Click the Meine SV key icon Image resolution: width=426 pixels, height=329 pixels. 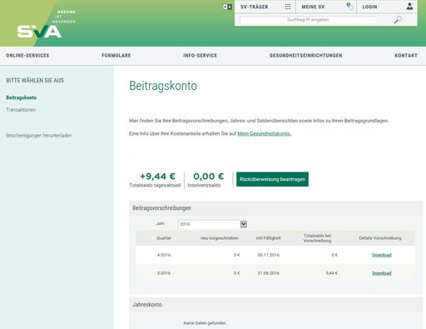coord(350,7)
